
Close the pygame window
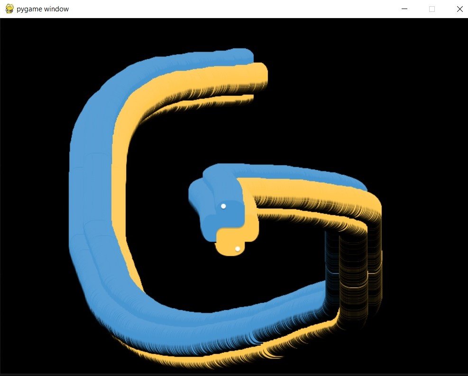(x=459, y=9)
